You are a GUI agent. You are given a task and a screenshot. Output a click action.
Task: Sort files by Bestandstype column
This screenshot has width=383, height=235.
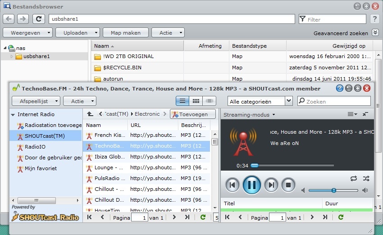point(258,46)
